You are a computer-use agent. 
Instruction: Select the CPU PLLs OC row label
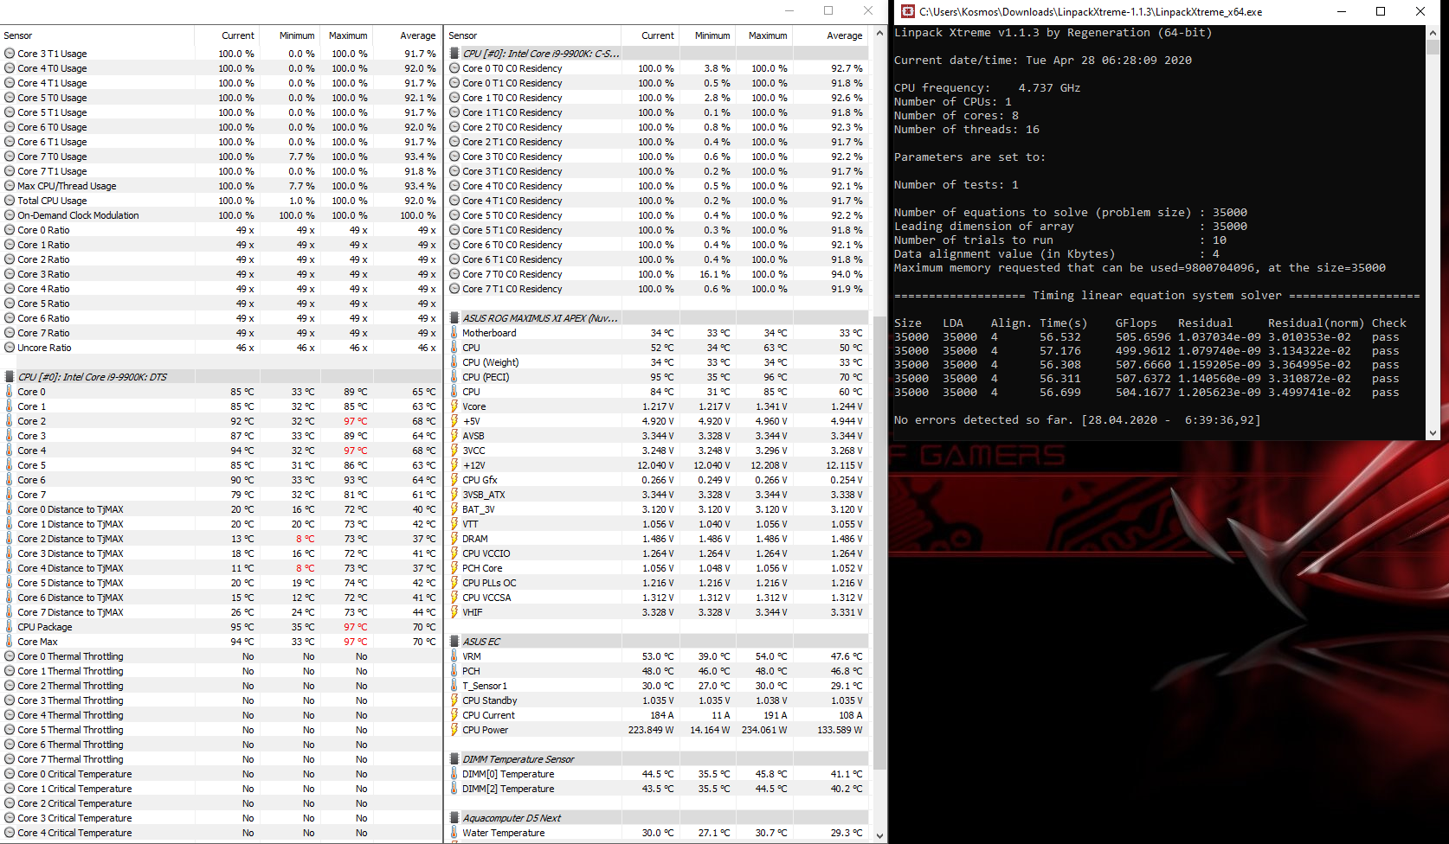click(x=489, y=583)
